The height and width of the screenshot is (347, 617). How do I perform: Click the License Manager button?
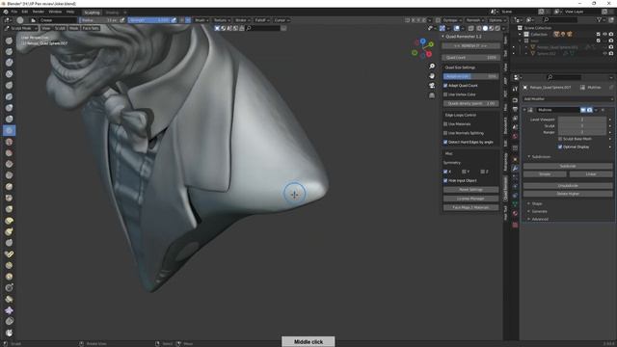tap(470, 199)
